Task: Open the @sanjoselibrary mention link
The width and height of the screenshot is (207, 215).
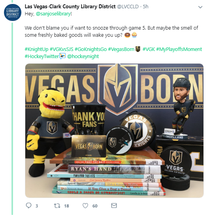Action: [53, 14]
